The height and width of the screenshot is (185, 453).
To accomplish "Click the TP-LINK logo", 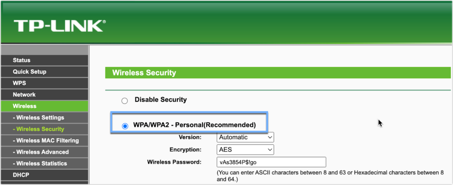I will pyautogui.click(x=60, y=26).
